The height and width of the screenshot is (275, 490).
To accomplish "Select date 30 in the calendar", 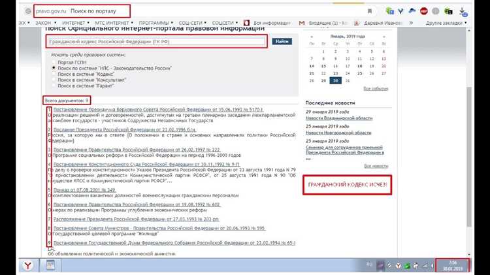I will [x=335, y=80].
